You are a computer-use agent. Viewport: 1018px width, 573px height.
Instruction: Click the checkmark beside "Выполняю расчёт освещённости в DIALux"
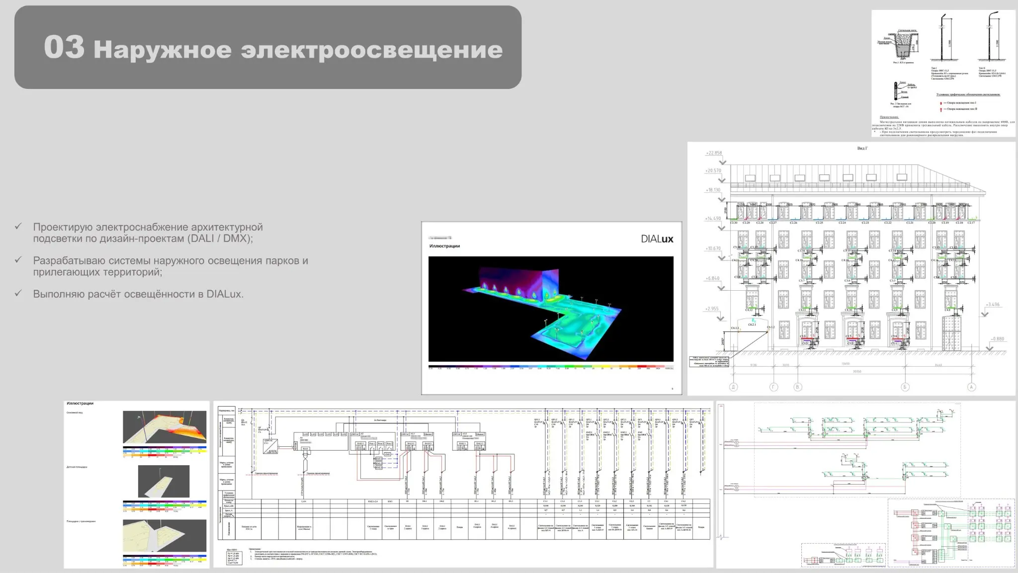coord(18,293)
